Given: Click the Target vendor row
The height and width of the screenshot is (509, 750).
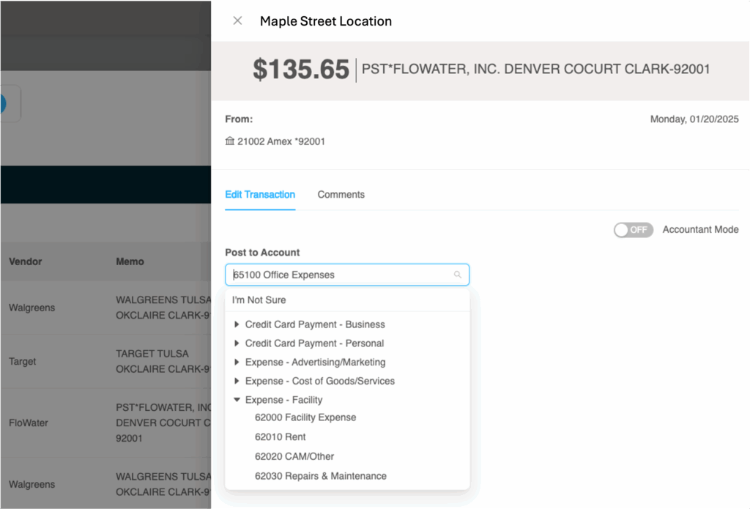Looking at the screenshot, I should coord(23,362).
